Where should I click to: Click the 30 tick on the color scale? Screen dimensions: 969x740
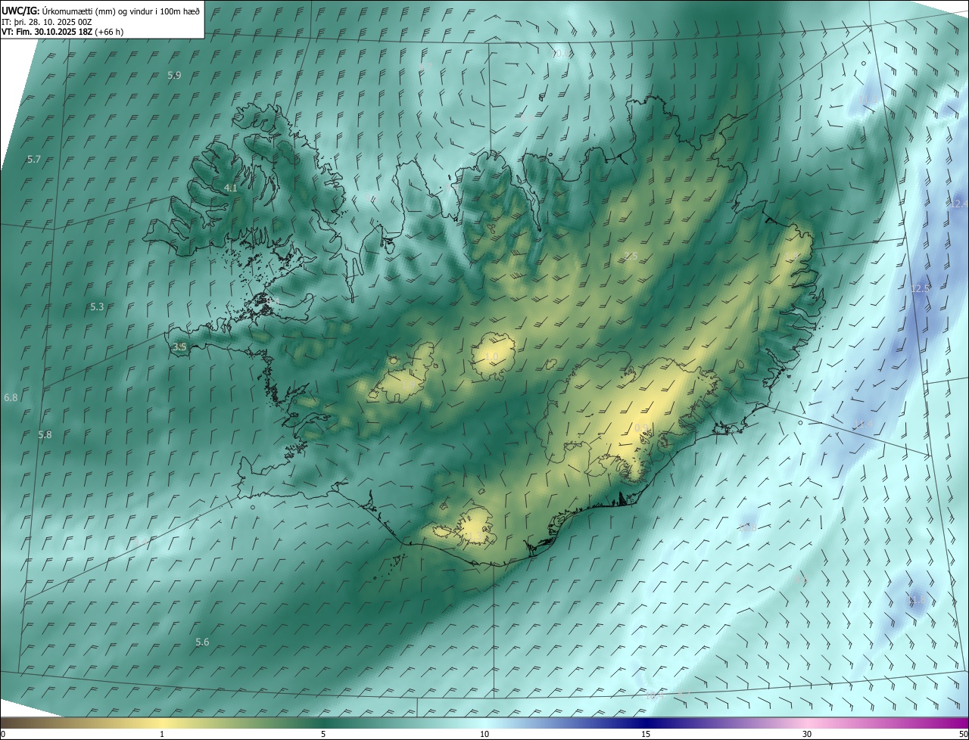[x=807, y=735]
